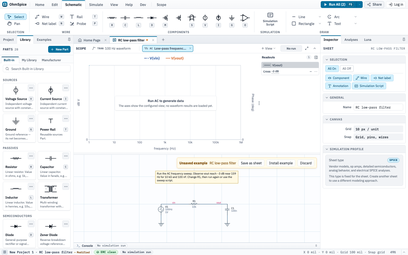Close the AC Low-pass frequency scope tab
This screenshot has width=408, height=255.
click(x=190, y=48)
